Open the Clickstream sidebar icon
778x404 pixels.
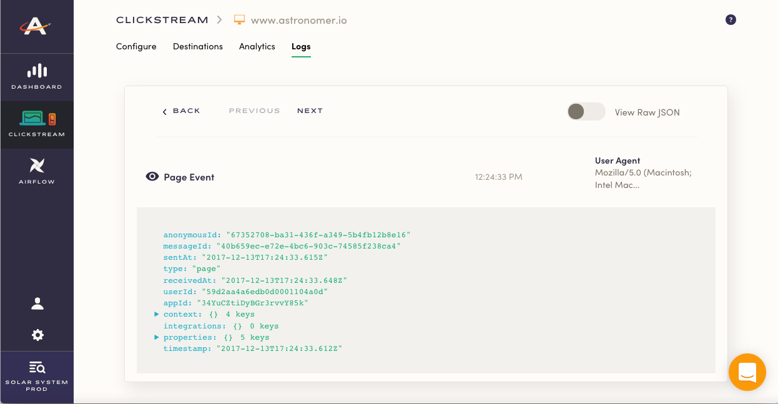click(x=37, y=124)
